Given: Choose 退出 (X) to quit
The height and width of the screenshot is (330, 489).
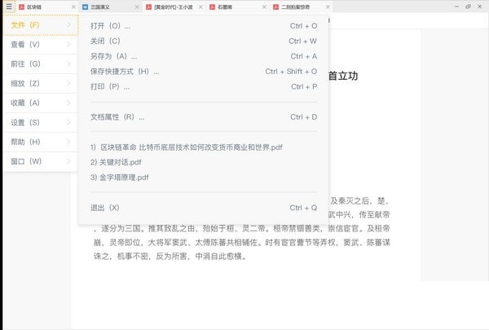Looking at the screenshot, I should (x=204, y=208).
